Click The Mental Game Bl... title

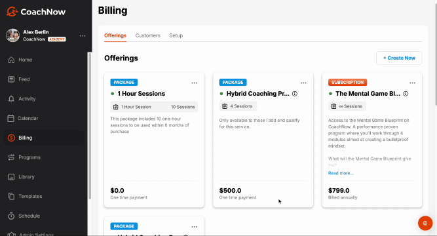(368, 94)
